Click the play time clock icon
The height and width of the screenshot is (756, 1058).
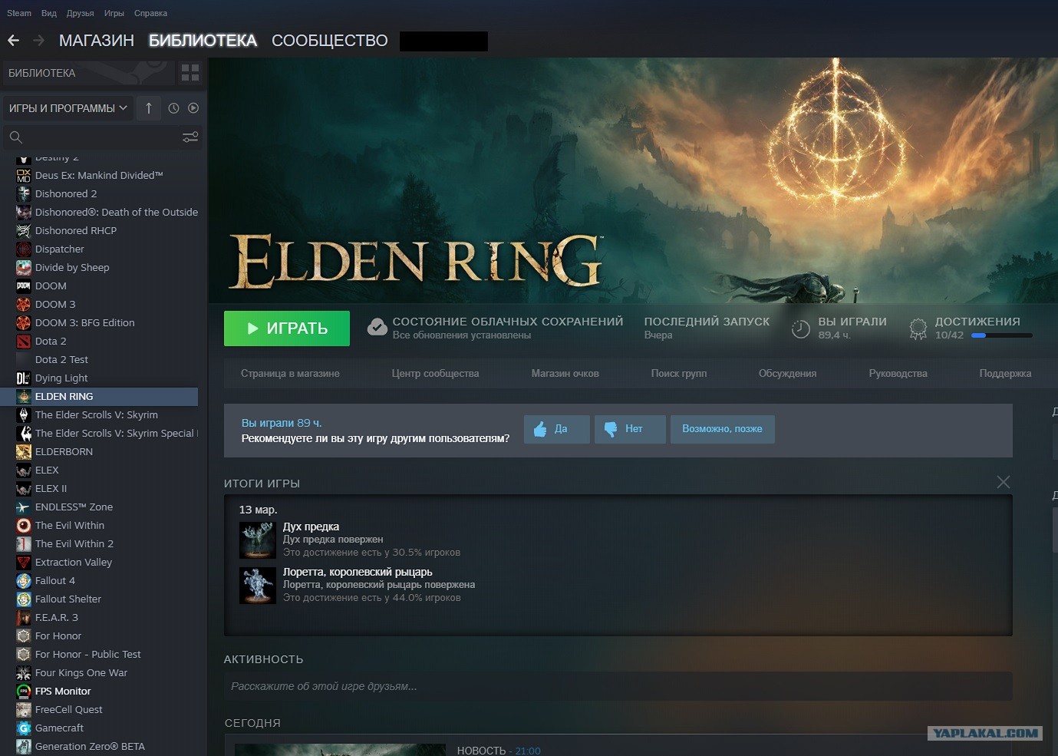pos(800,328)
